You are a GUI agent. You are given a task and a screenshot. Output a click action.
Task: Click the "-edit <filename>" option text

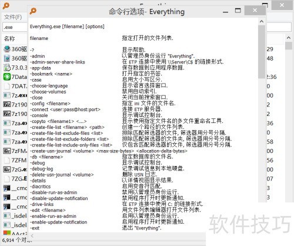tap(48, 210)
